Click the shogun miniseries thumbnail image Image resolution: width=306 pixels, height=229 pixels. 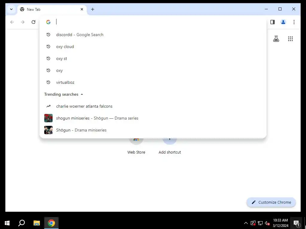coord(48,118)
